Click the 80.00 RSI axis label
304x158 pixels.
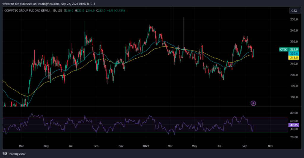click(x=294, y=113)
